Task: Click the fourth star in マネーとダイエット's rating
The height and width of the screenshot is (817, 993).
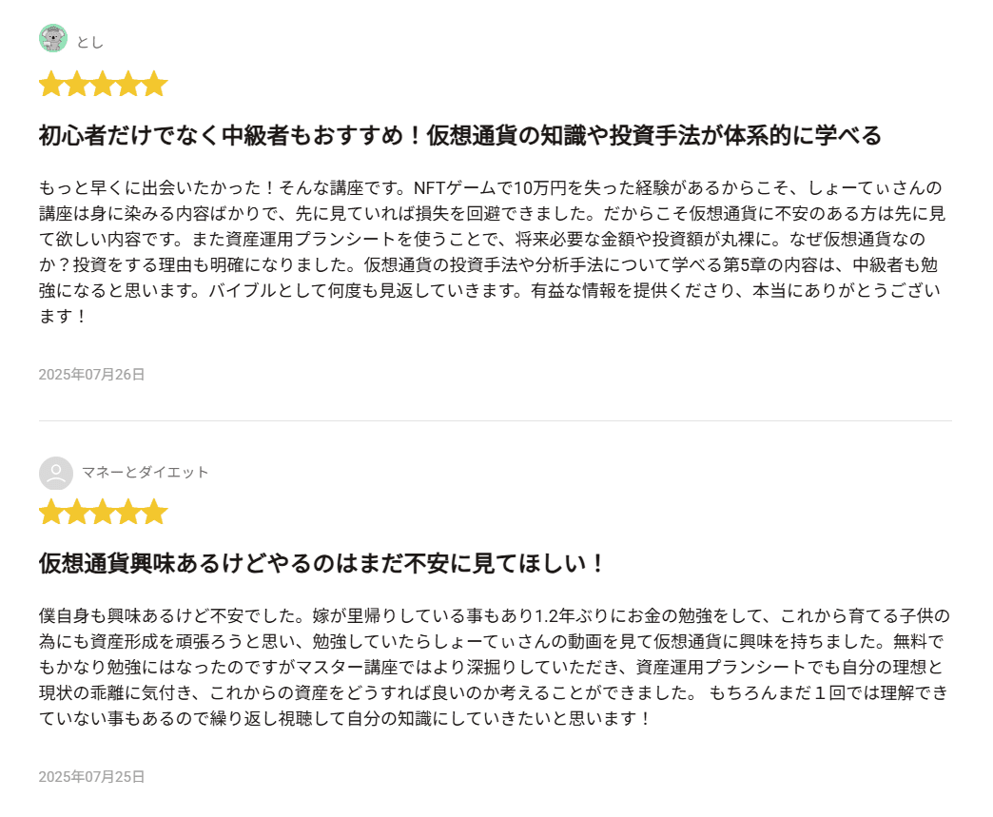Action: pos(128,512)
